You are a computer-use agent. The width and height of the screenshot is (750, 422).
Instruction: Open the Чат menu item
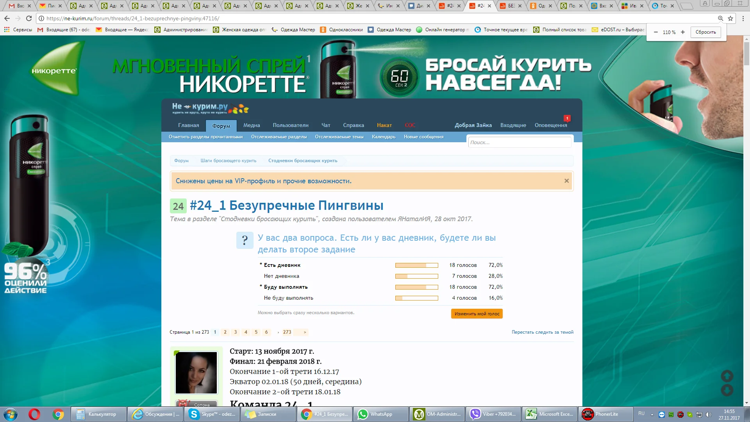coord(326,125)
